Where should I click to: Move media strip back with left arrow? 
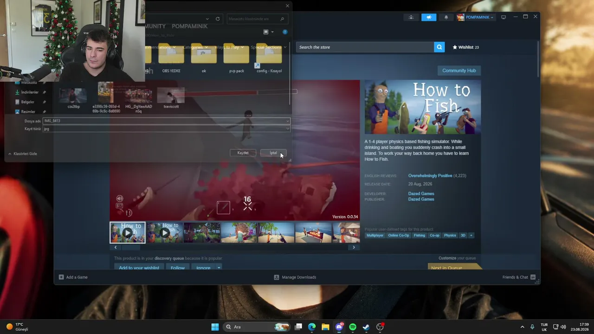[116, 247]
